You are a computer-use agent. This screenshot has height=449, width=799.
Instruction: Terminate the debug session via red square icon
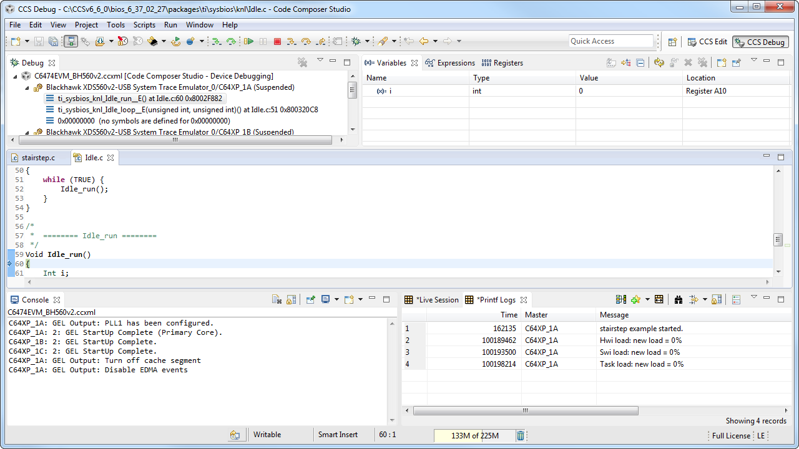277,41
